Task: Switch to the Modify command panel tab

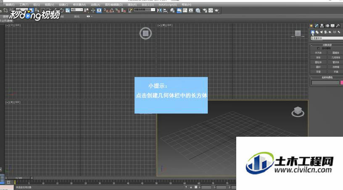Action: point(317,26)
